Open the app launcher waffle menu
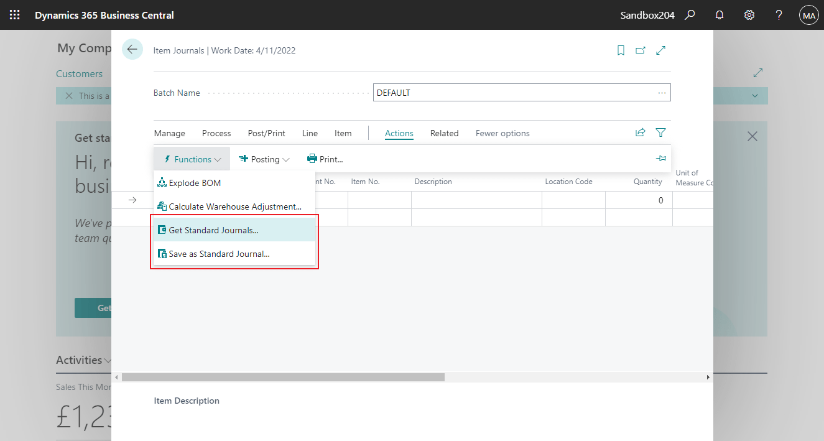Screen dimensions: 824x441 [x=14, y=14]
